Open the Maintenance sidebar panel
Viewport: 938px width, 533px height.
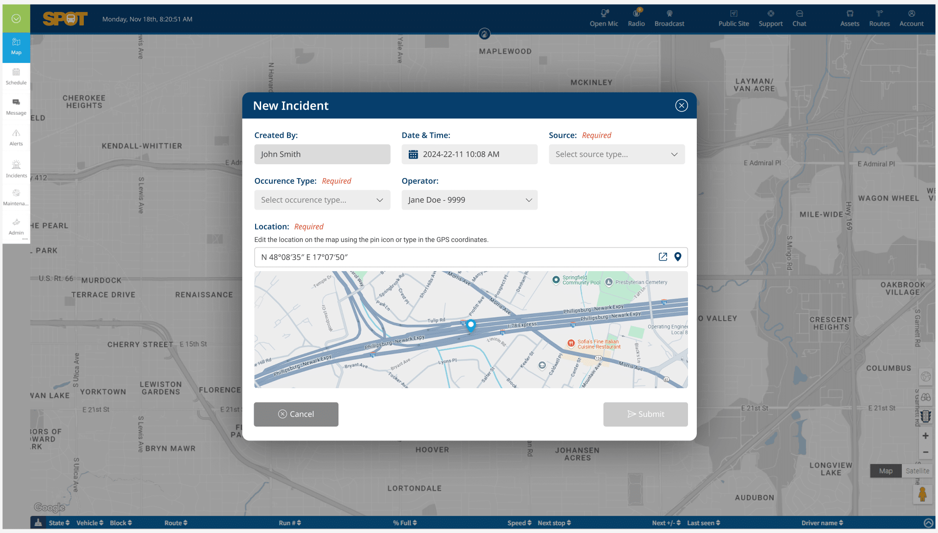pos(16,198)
